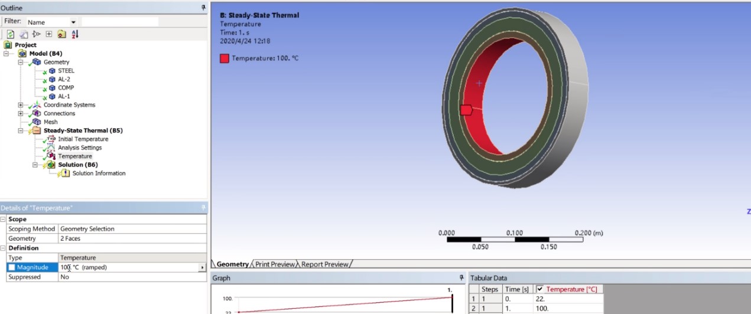Click the Temperature load icon in tree
The image size is (751, 314).
click(x=51, y=156)
